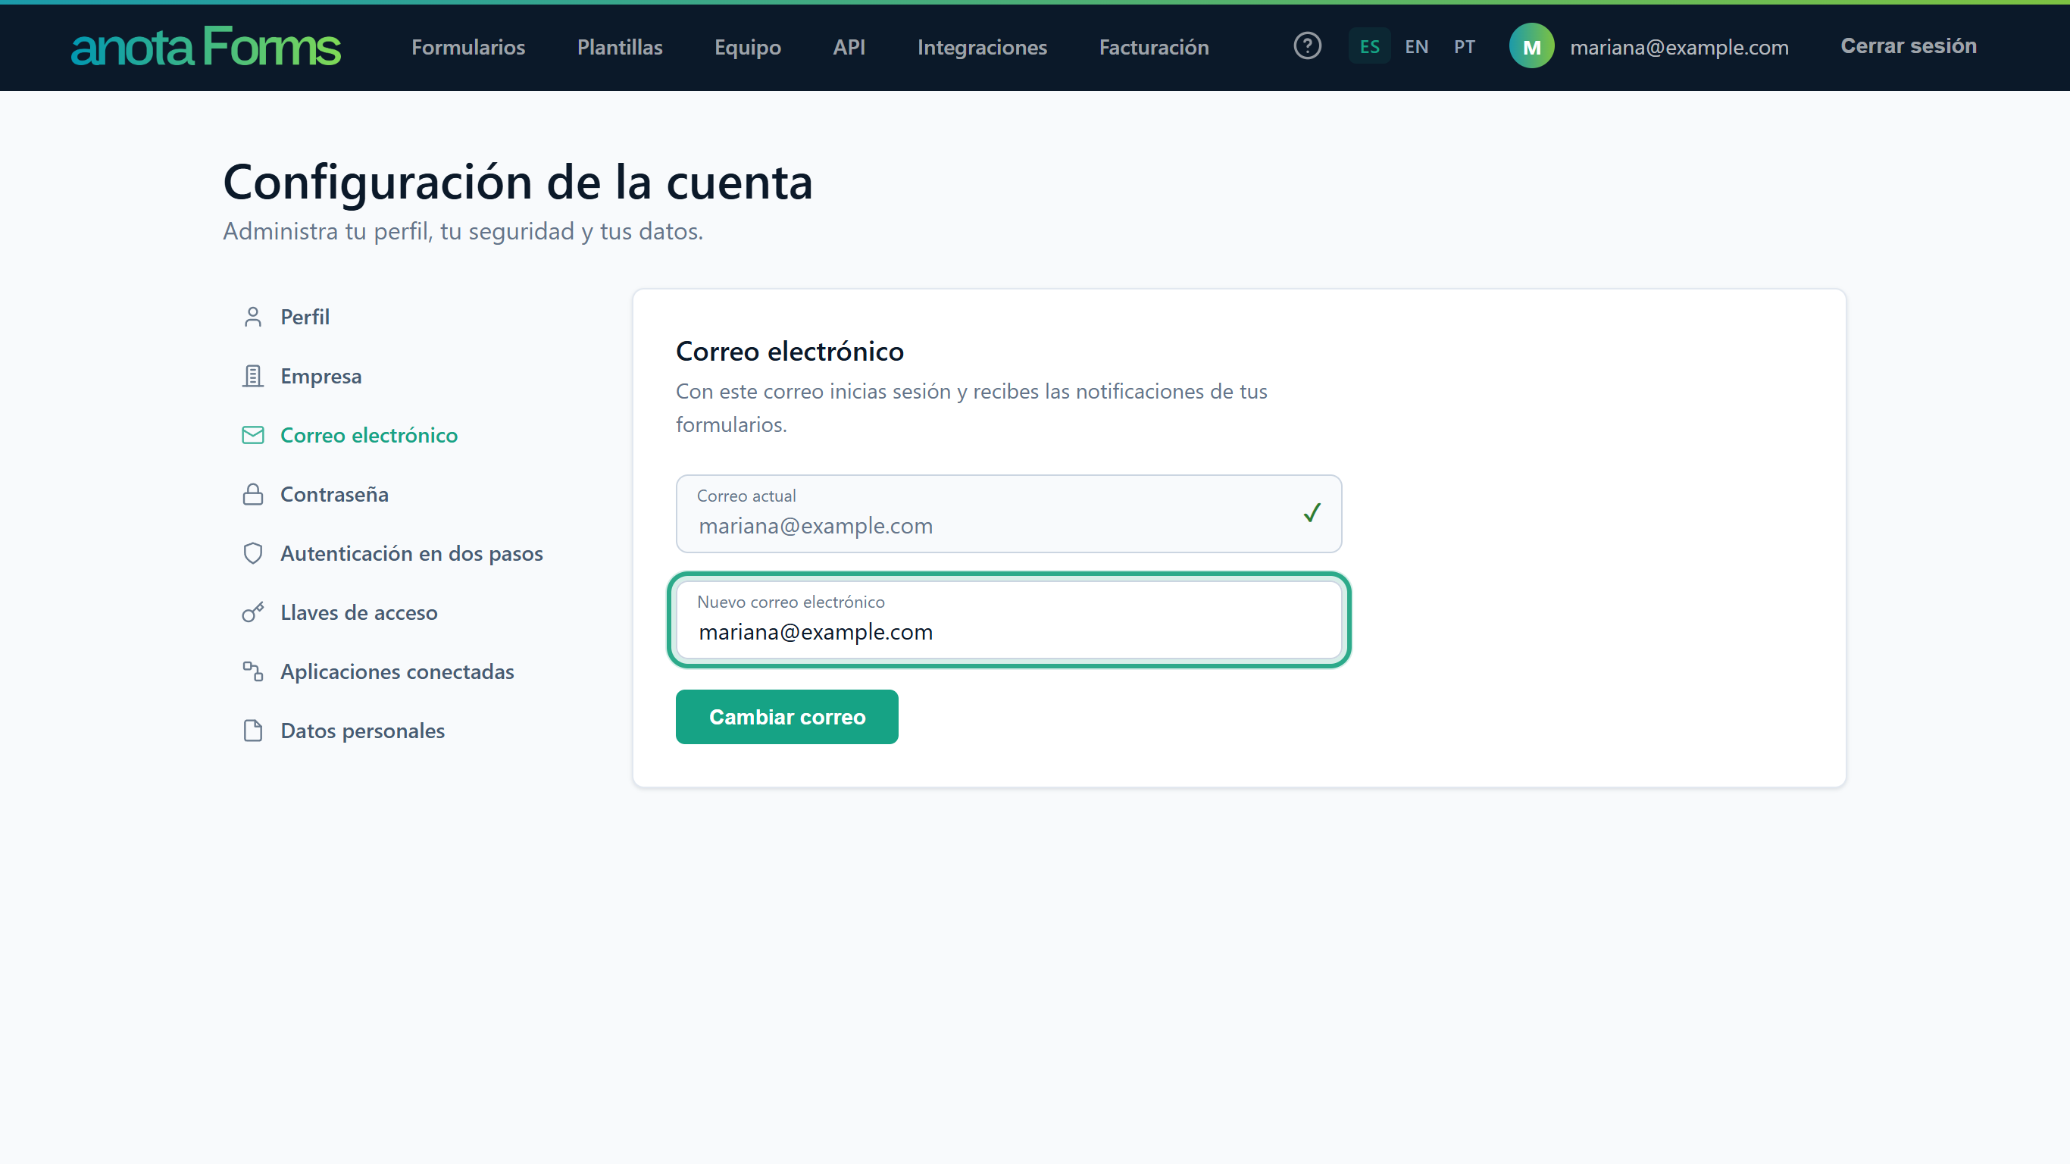This screenshot has height=1164, width=2070.
Task: Click the Llaves de acceso key icon
Action: 253,612
